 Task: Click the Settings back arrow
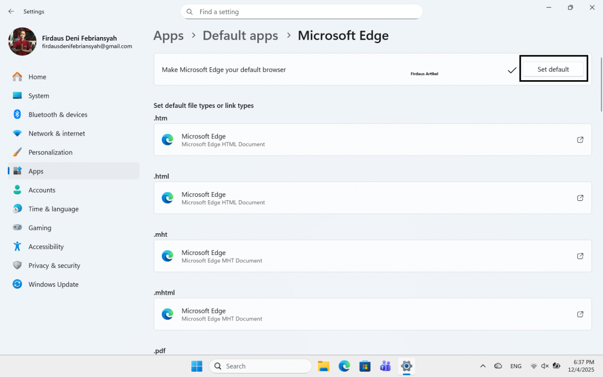pos(11,12)
